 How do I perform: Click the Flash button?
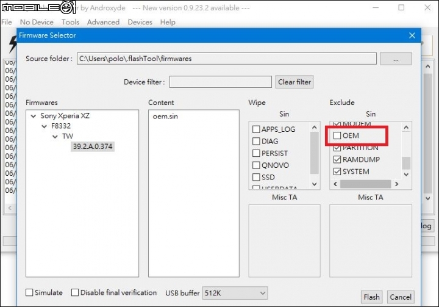coord(371,297)
